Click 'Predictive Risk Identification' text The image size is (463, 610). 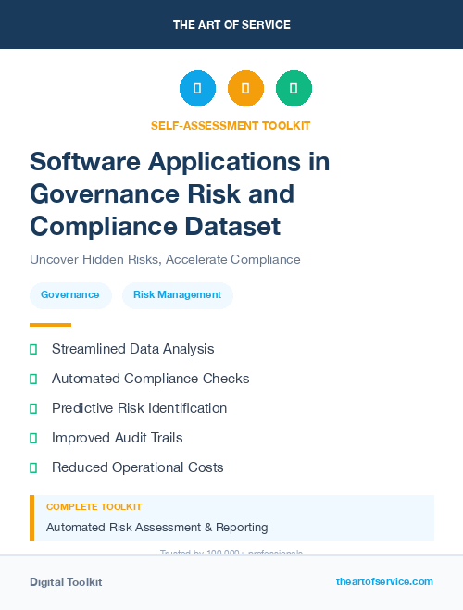click(139, 408)
